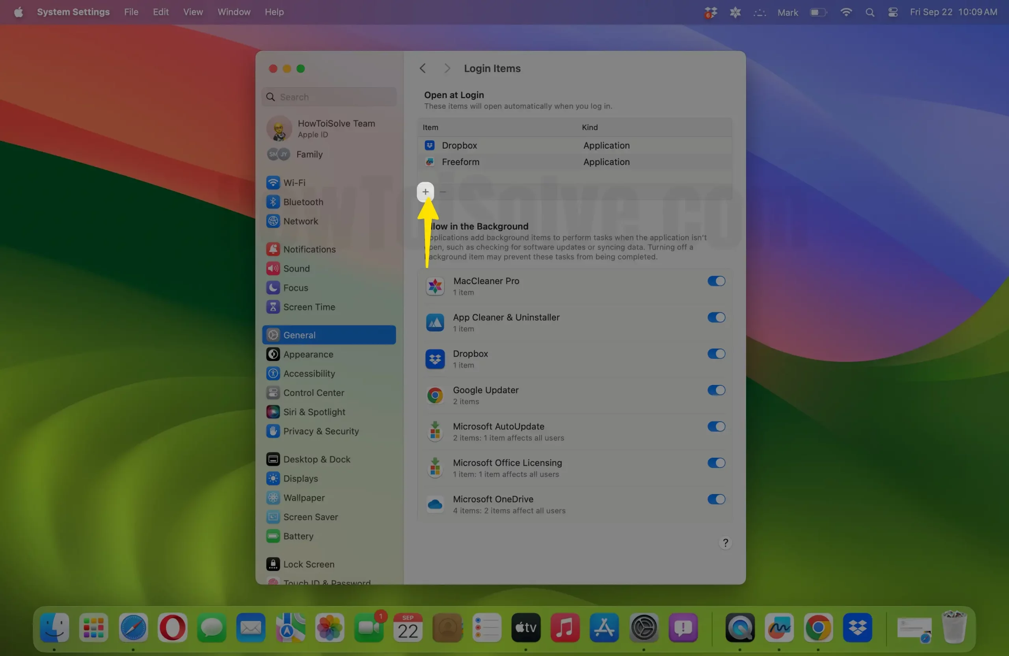1009x656 pixels.
Task: Disable Dropbox background item switch
Action: click(x=716, y=354)
